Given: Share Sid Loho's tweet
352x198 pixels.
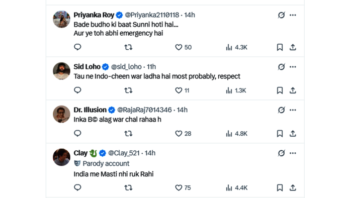Looking at the screenshot, I should click(293, 90).
